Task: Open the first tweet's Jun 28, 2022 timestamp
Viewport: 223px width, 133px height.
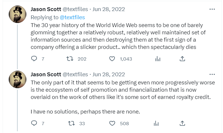Action: click(x=108, y=9)
